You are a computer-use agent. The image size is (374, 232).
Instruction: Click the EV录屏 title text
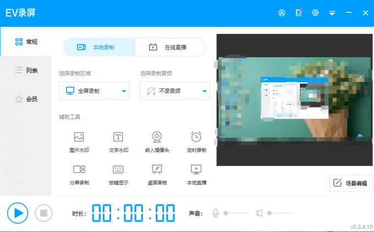[x=20, y=13]
